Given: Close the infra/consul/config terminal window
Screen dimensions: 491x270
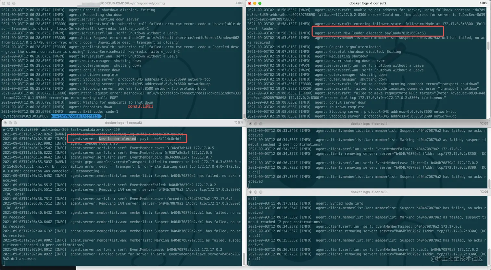Looking at the screenshot, I should coord(3,3).
